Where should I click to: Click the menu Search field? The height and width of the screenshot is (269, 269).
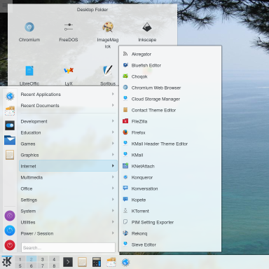(68, 247)
